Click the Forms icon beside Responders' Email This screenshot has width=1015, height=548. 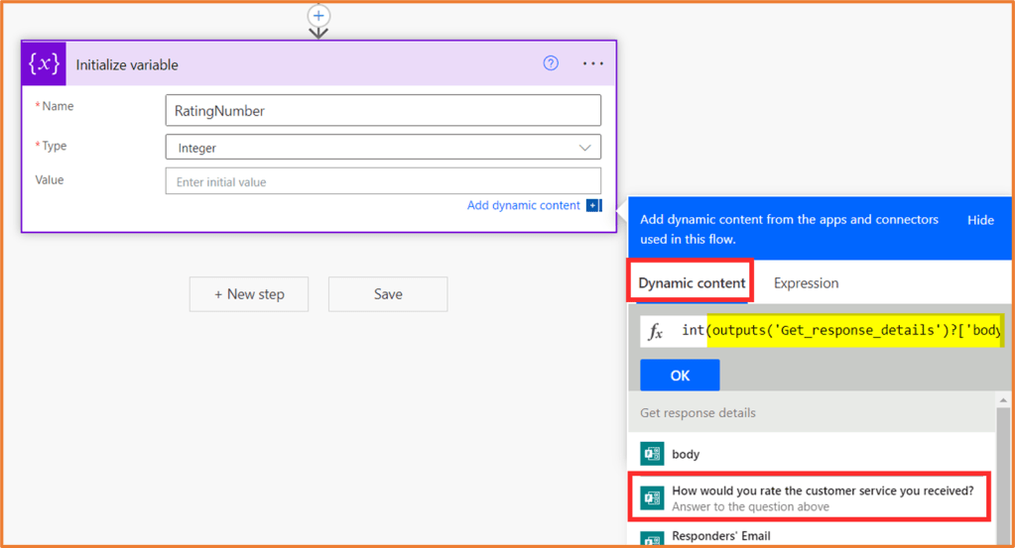pyautogui.click(x=652, y=538)
